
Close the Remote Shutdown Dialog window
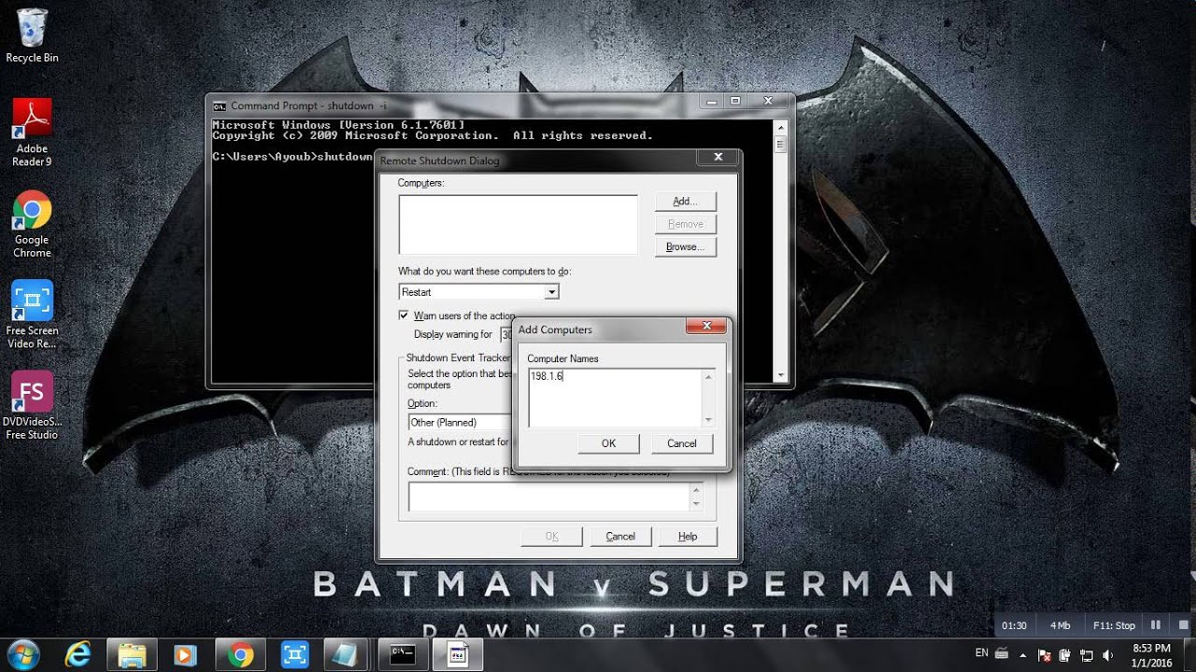[718, 158]
